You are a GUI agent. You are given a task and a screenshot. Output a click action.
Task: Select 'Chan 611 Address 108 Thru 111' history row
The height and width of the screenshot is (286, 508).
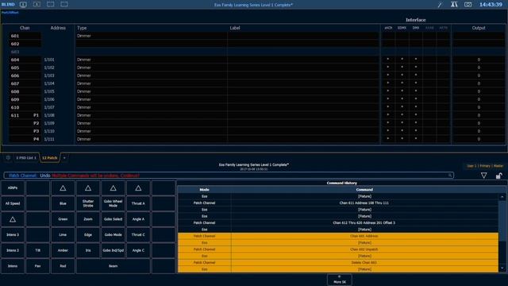click(x=338, y=203)
